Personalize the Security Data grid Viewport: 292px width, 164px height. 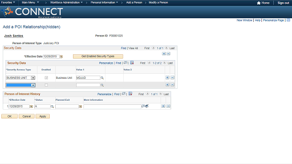(x=106, y=63)
